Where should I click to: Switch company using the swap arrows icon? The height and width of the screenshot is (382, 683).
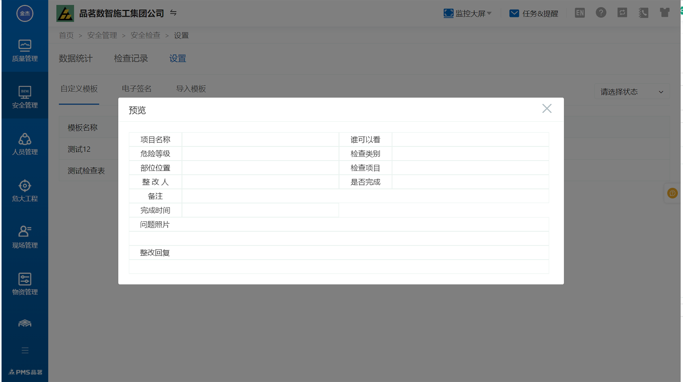click(173, 13)
